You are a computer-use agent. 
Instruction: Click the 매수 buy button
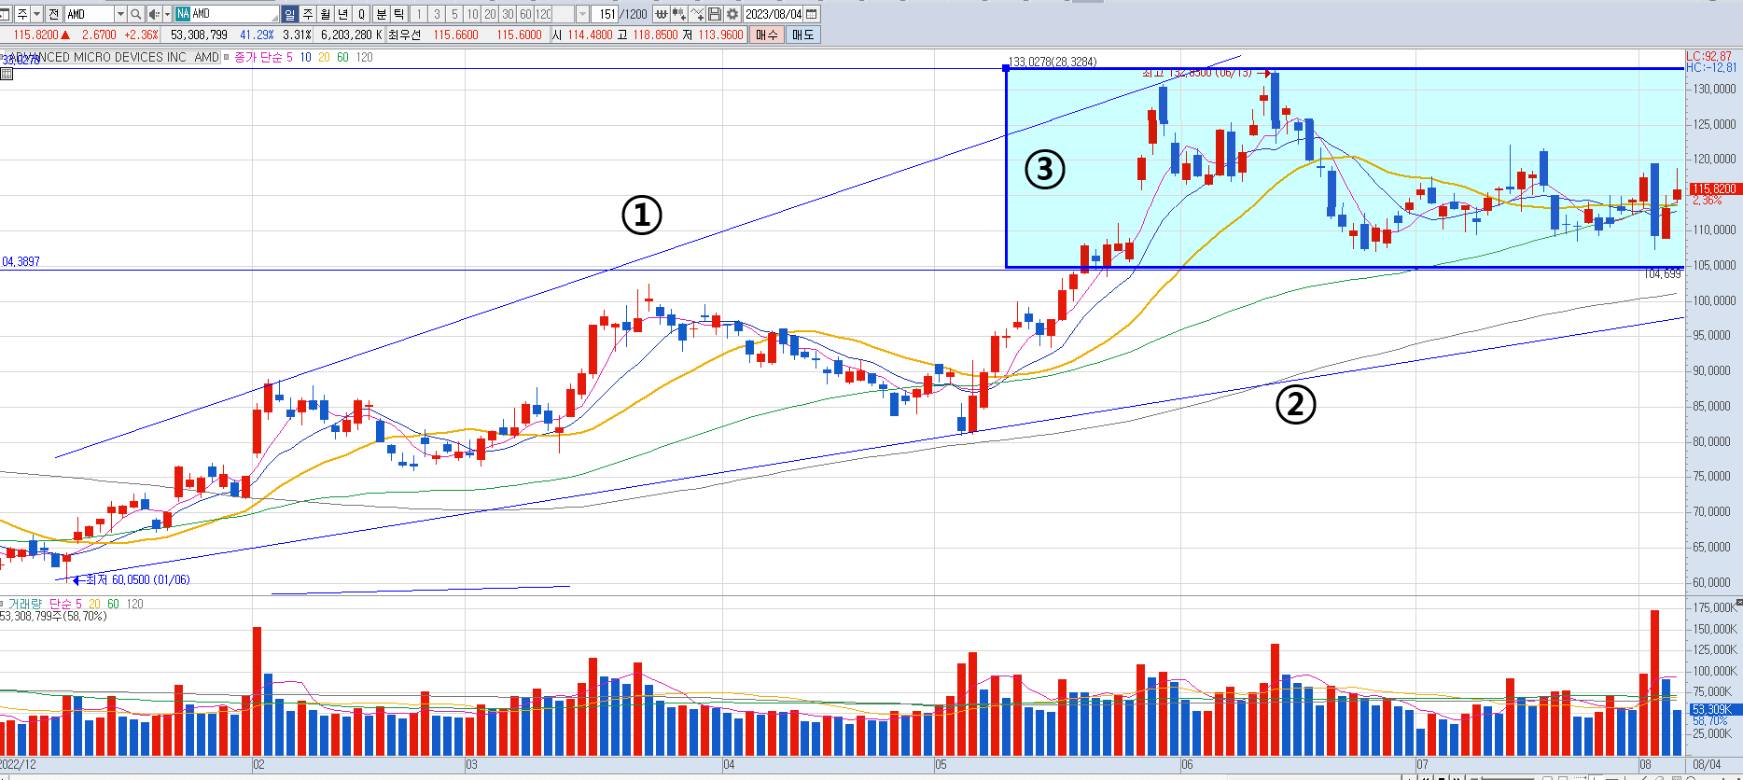(767, 35)
